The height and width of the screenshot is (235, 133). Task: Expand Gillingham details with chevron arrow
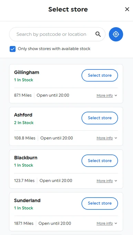pyautogui.click(x=116, y=95)
